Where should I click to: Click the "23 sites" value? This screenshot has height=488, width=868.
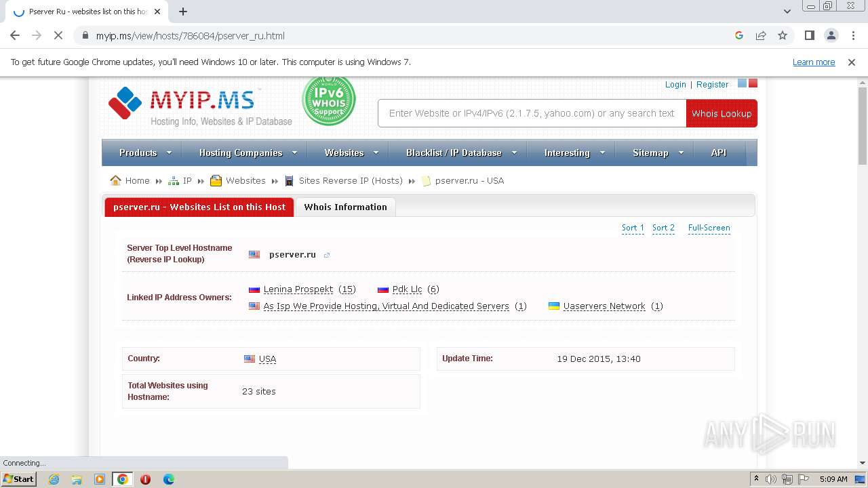click(259, 392)
